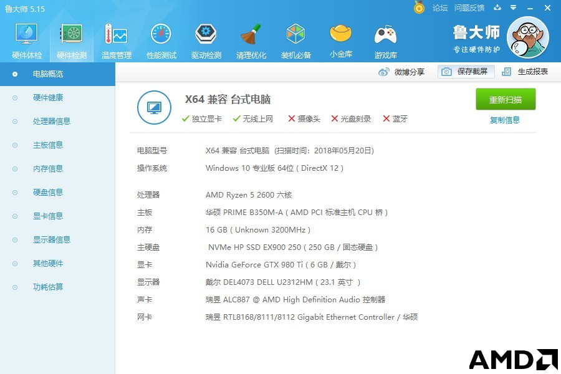This screenshot has height=374, width=561.
Task: Open the 问题反馈 feedback link
Action: (x=469, y=8)
